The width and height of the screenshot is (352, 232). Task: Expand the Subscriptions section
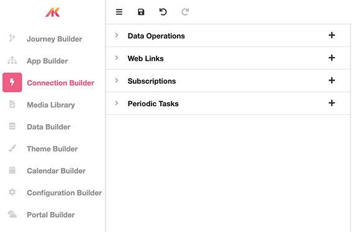click(x=117, y=80)
